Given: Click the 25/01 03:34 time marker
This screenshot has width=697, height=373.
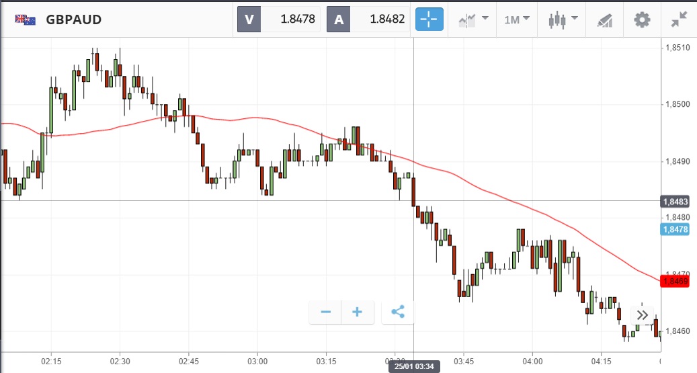Looking at the screenshot, I should [x=413, y=366].
